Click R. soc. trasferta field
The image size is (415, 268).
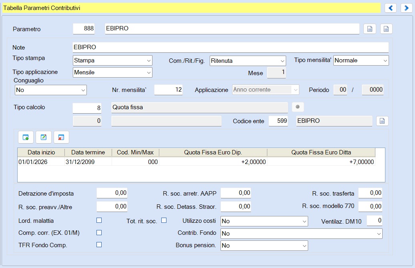370,193
